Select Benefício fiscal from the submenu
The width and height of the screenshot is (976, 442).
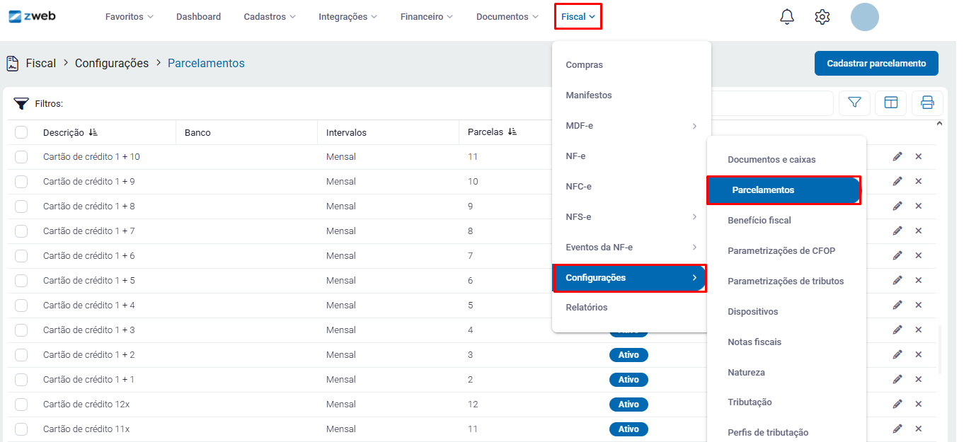pos(759,221)
